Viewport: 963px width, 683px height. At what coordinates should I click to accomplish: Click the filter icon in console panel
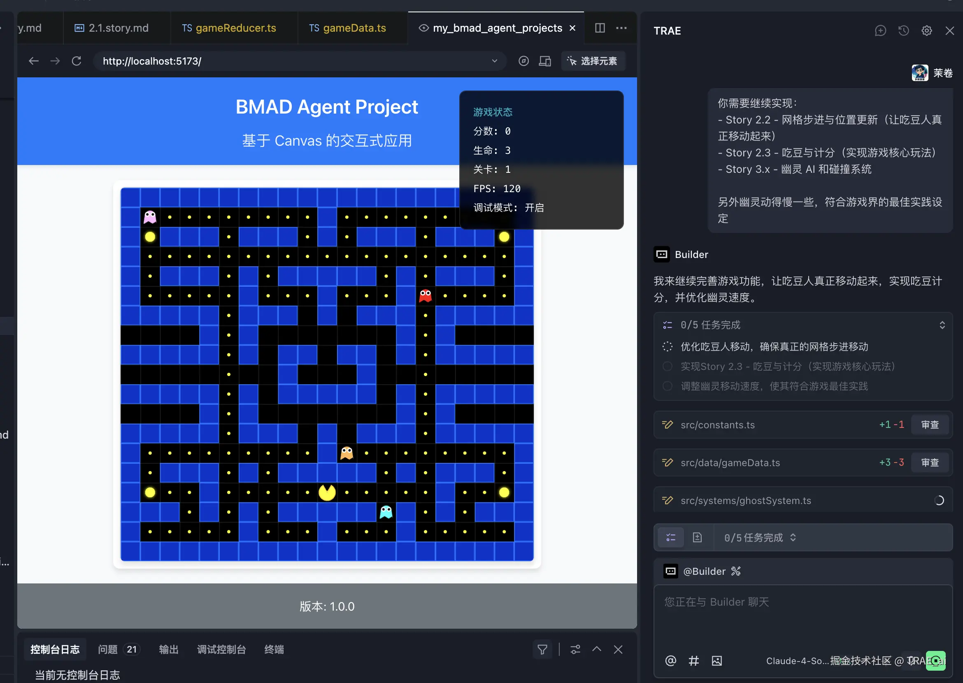tap(542, 649)
